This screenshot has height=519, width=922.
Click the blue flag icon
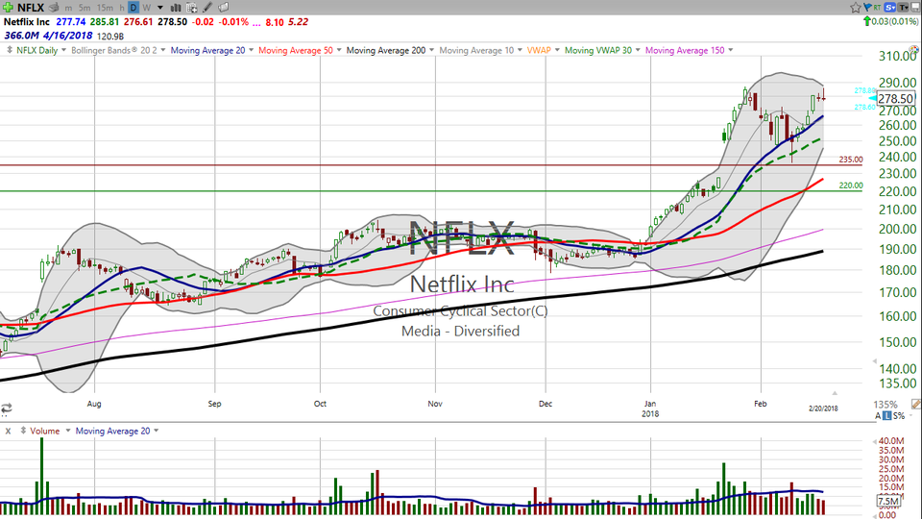867,7
